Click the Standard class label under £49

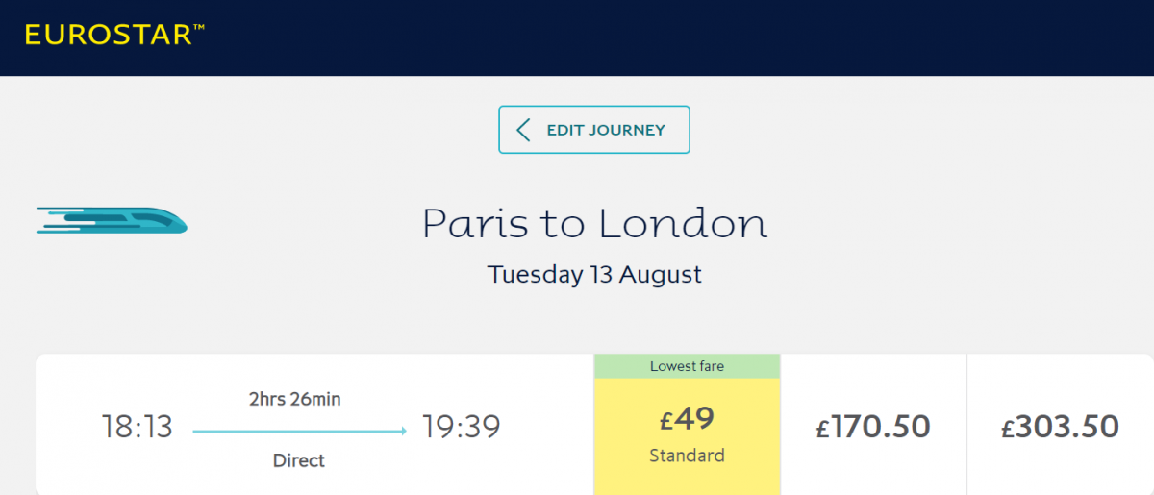687,455
